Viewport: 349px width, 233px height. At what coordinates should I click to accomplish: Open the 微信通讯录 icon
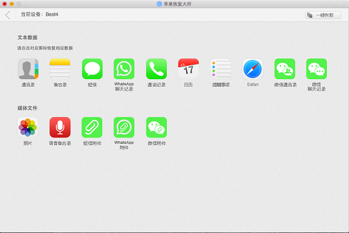(x=285, y=69)
